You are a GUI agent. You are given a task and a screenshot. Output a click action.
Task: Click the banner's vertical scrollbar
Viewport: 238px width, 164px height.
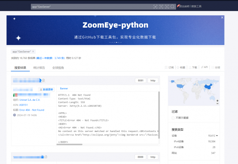[160, 115]
